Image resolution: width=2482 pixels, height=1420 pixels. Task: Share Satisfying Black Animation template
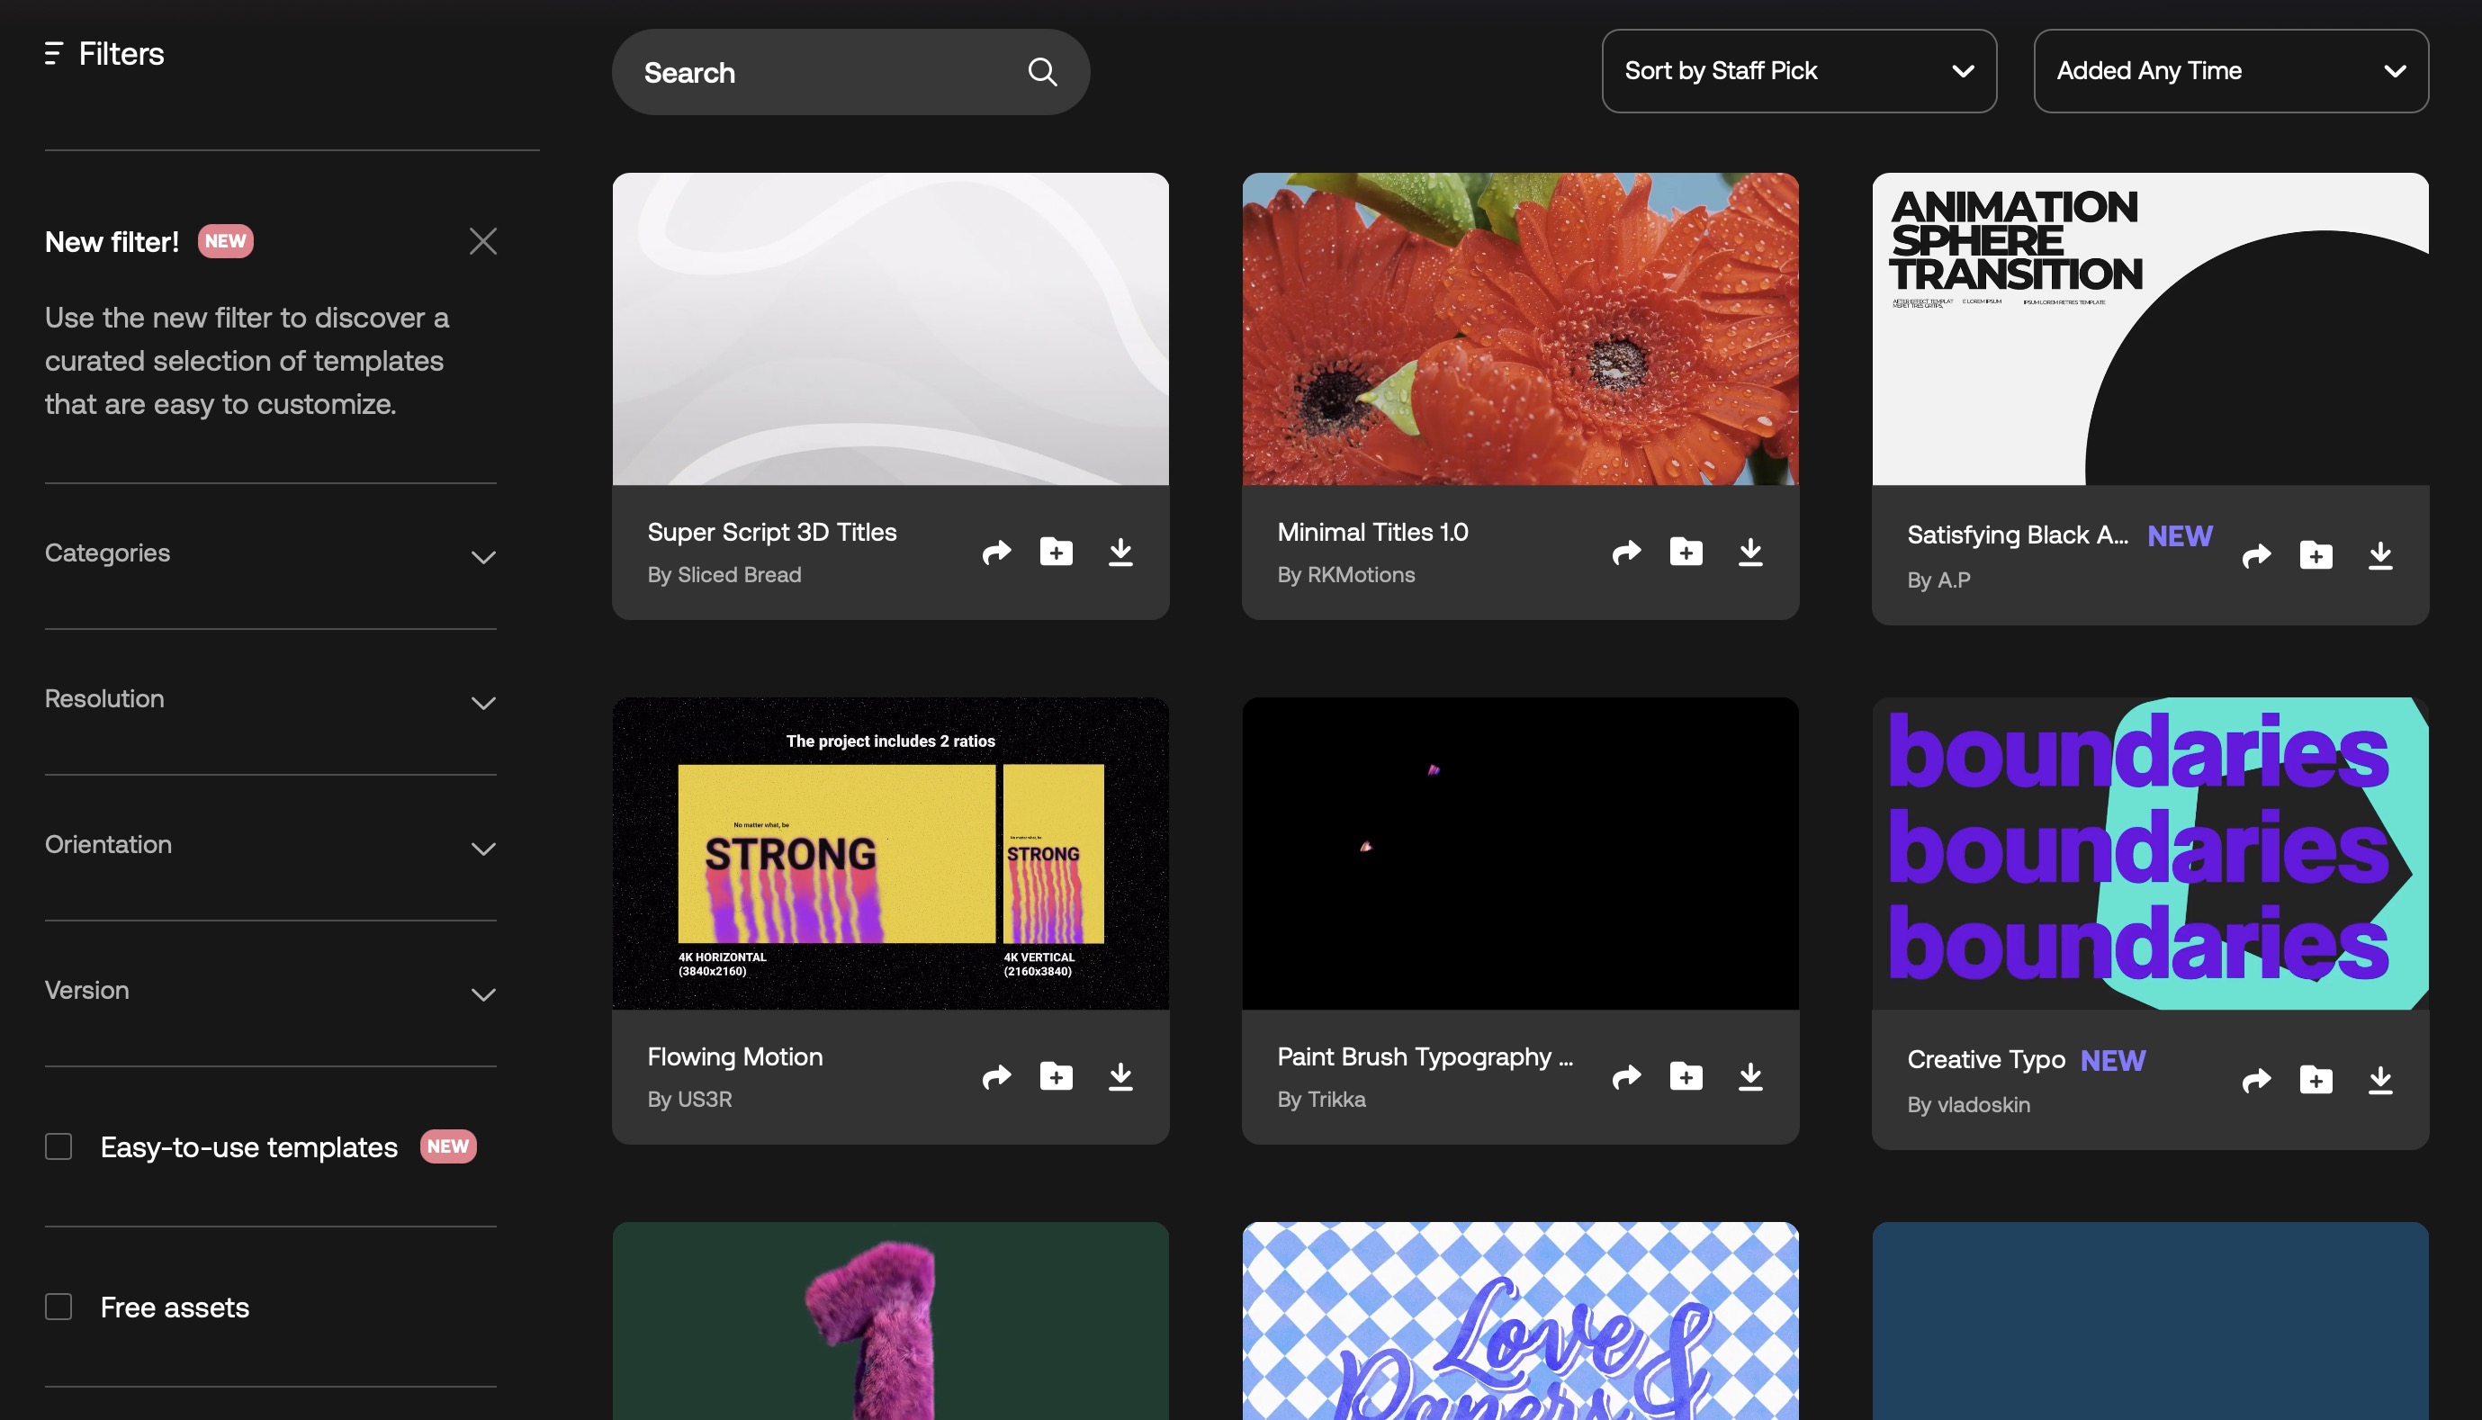point(2256,556)
